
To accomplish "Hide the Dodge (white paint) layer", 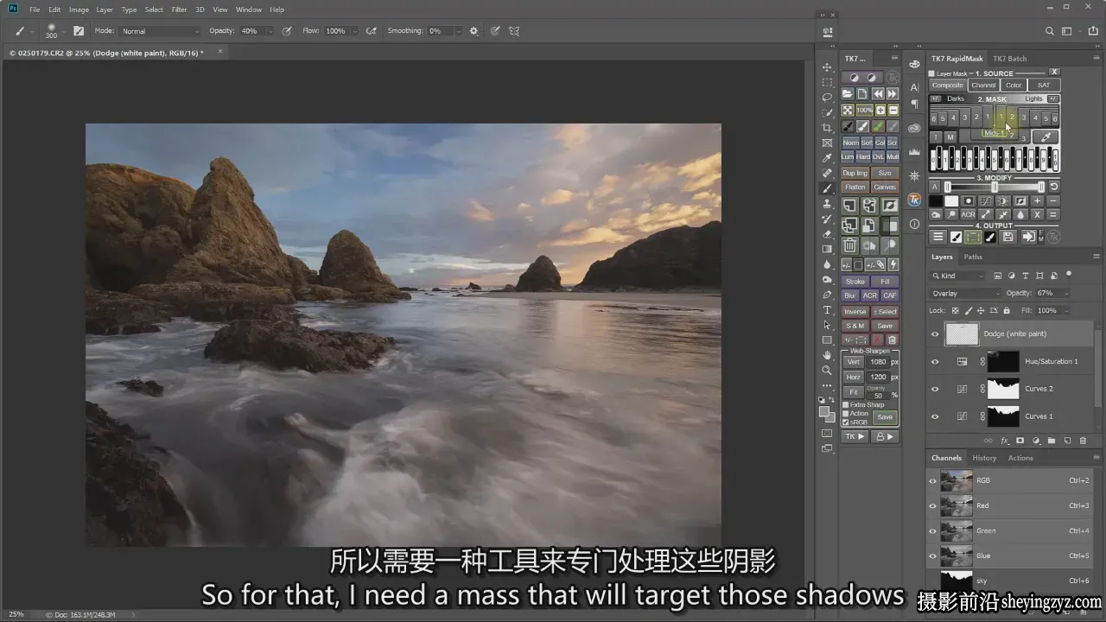I will 934,334.
